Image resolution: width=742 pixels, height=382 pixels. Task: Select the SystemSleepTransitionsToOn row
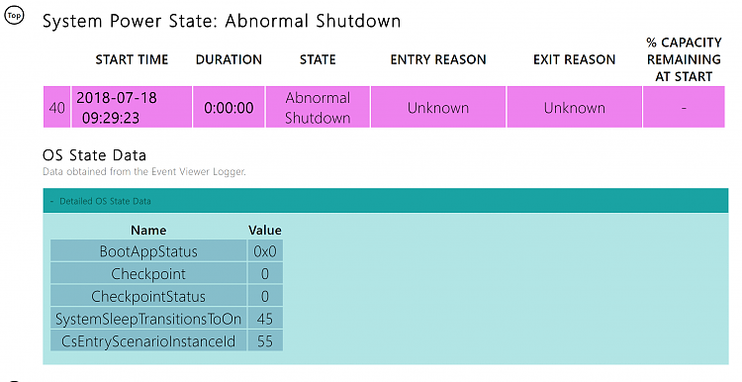(x=166, y=319)
